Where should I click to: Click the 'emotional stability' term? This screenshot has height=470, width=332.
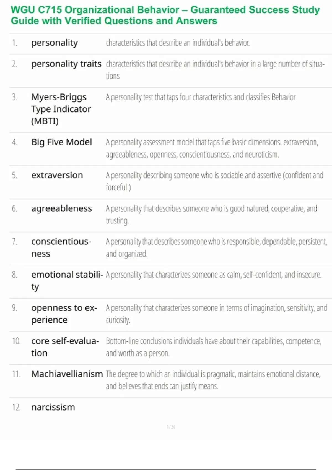[67, 280]
